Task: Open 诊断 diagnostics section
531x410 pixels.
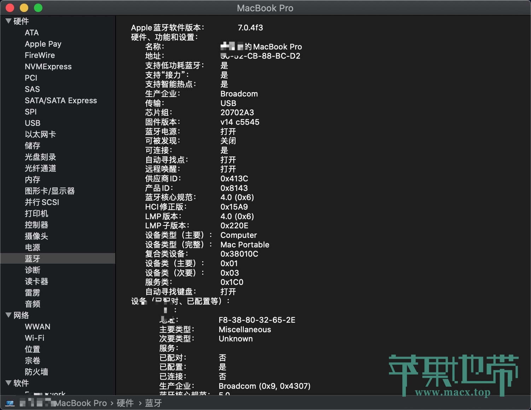Action: 33,270
